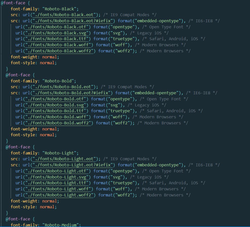Viewport: 250px width, 227px height.
Task: Click the Roboto-Light.eot?#iefix path
Action: coord(73,165)
